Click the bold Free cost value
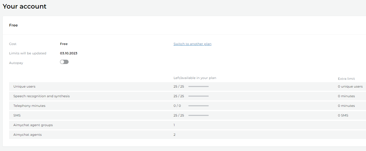Image resolution: width=366 pixels, height=151 pixels. click(64, 44)
